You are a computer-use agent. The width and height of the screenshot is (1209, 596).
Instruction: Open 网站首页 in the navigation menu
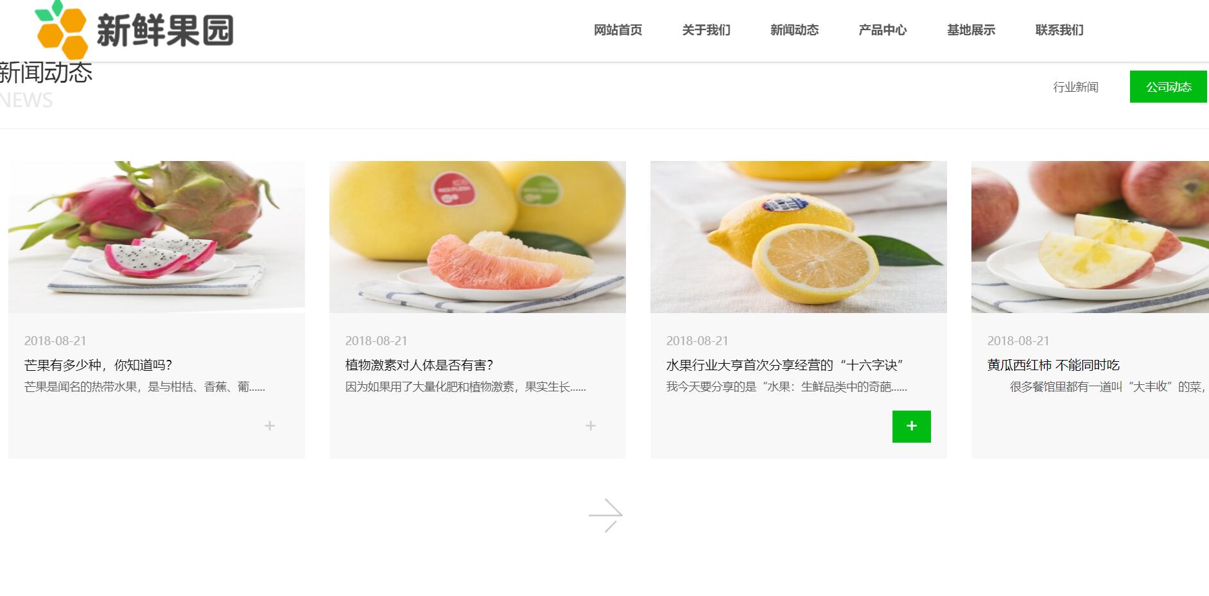[x=618, y=30]
